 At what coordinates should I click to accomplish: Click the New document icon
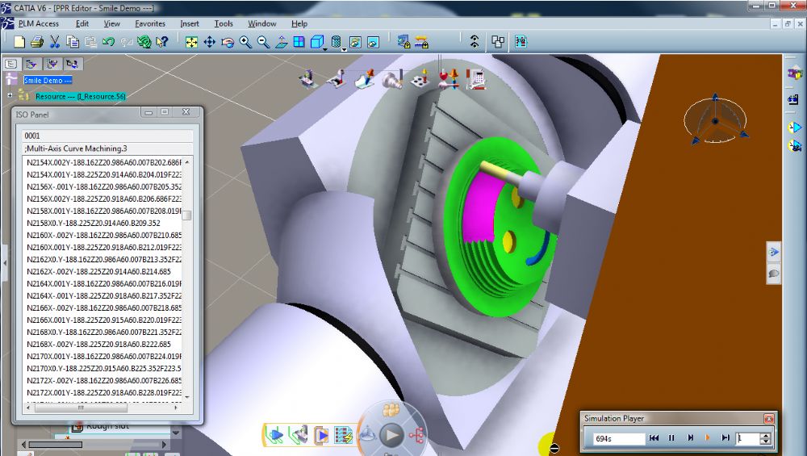(x=19, y=42)
